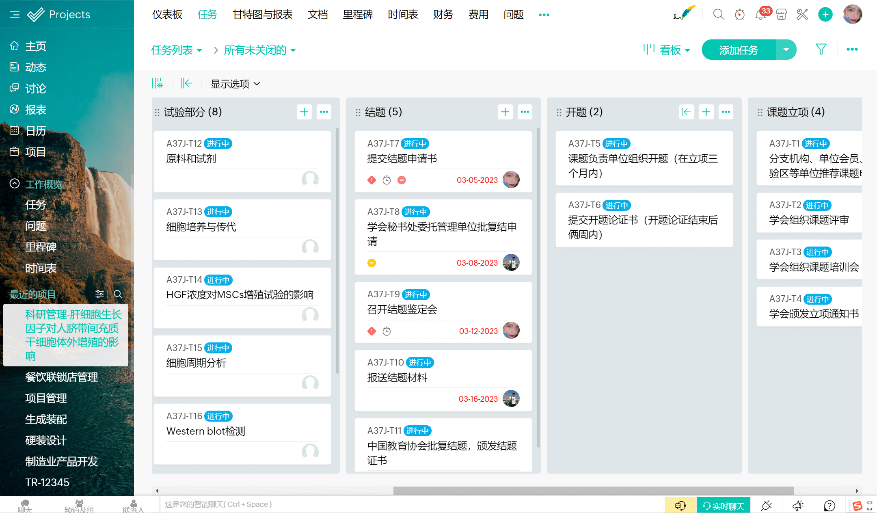Click the 添加任务 button

click(x=738, y=49)
